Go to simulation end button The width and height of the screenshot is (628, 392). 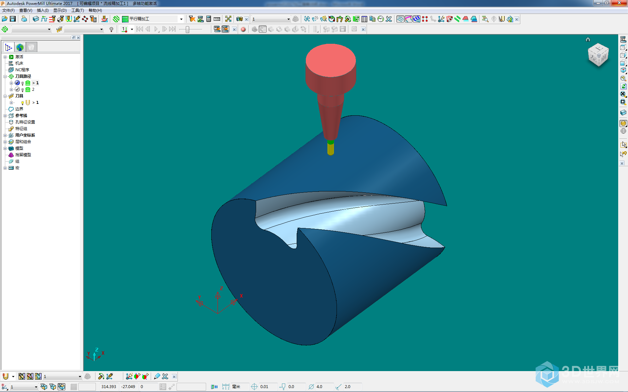pos(173,29)
